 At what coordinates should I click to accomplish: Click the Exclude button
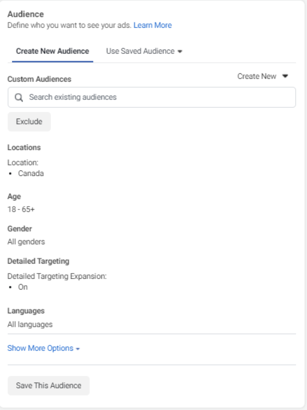tap(29, 122)
